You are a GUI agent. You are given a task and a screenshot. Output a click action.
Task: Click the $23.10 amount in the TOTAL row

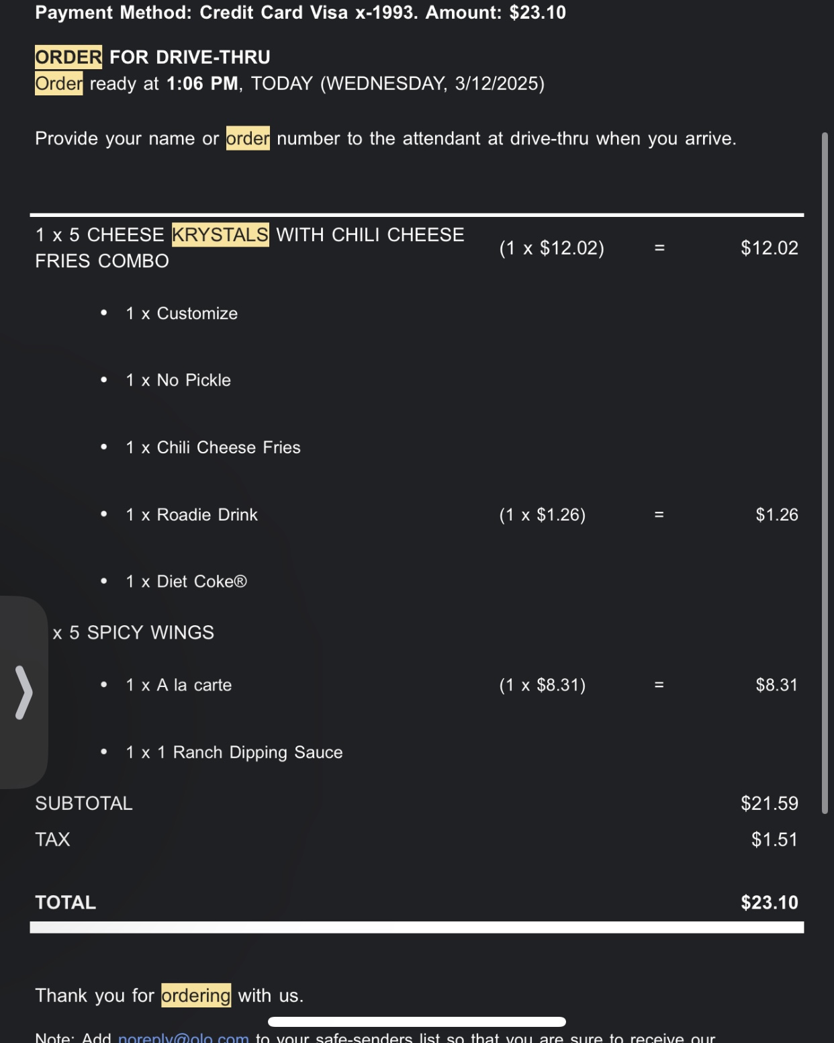tap(769, 902)
